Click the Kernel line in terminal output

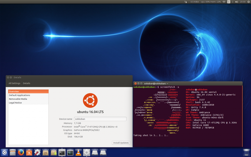pos(211,95)
